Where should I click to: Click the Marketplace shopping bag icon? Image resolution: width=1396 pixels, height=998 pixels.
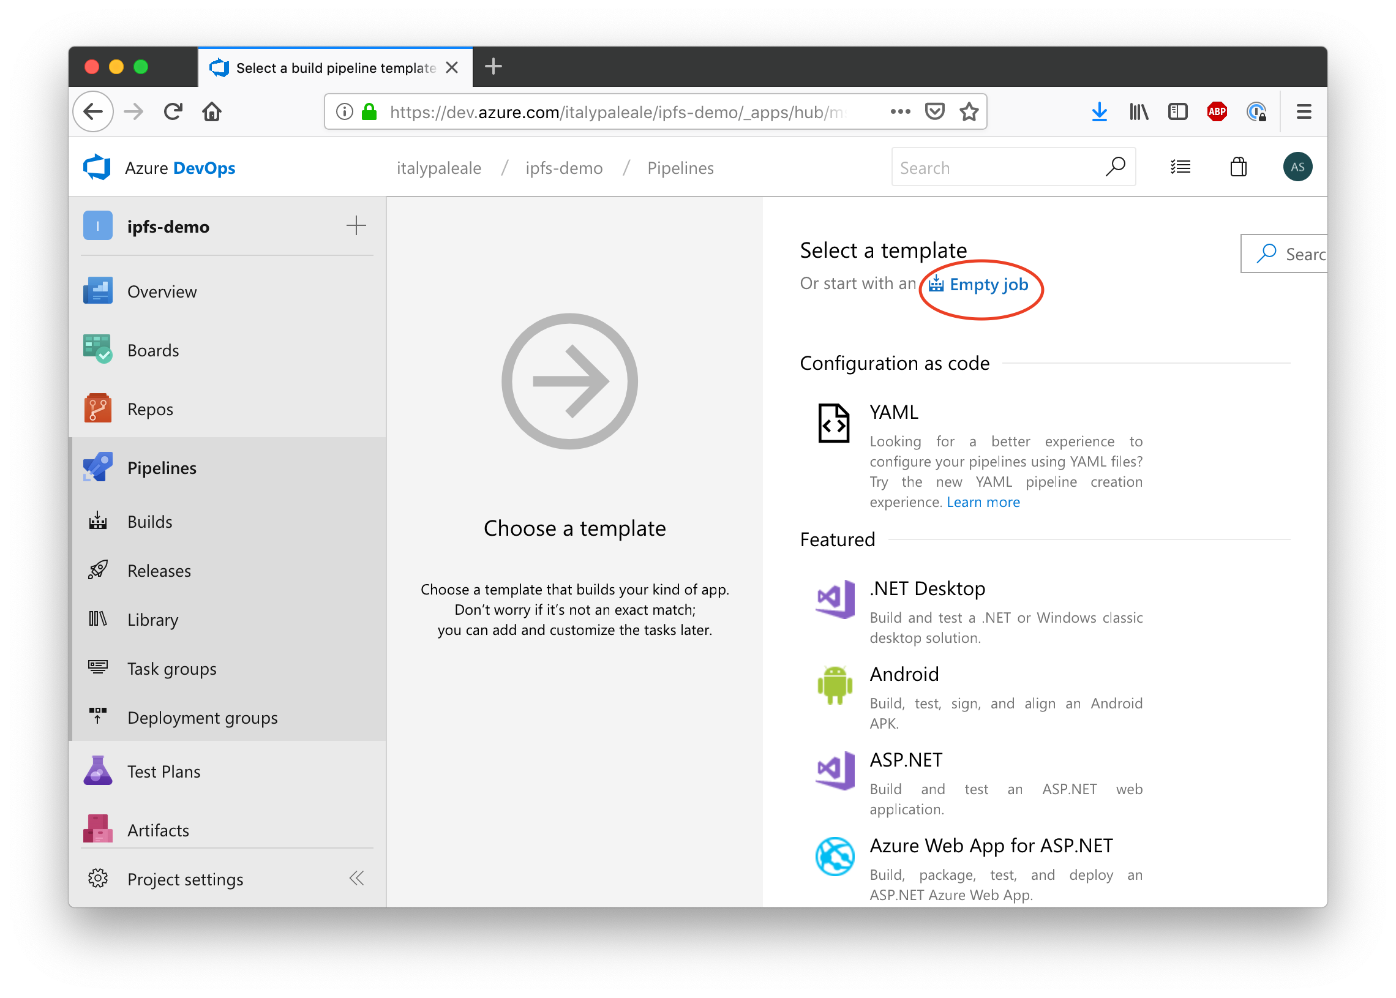[1238, 167]
